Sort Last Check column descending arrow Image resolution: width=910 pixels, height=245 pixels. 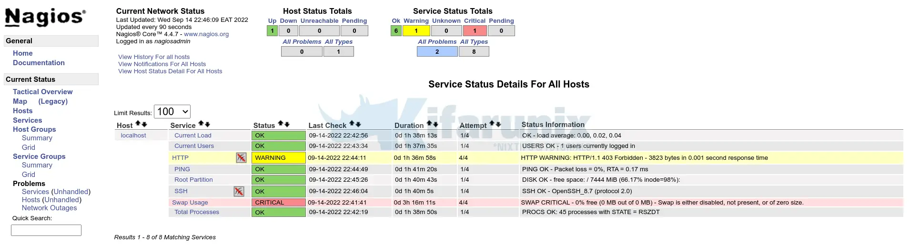point(358,124)
